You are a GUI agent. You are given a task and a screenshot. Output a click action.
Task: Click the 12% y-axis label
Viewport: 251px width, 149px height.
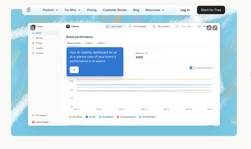coord(71,81)
